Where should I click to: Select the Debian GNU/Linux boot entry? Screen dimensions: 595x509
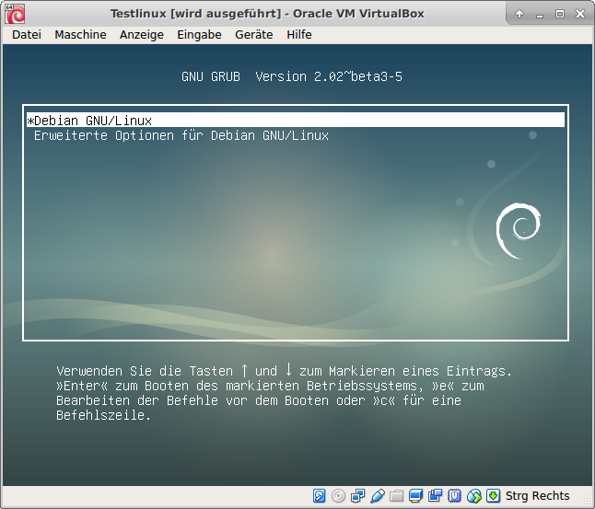click(x=296, y=121)
